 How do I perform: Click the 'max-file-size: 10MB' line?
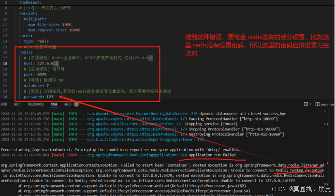click(x=50, y=25)
